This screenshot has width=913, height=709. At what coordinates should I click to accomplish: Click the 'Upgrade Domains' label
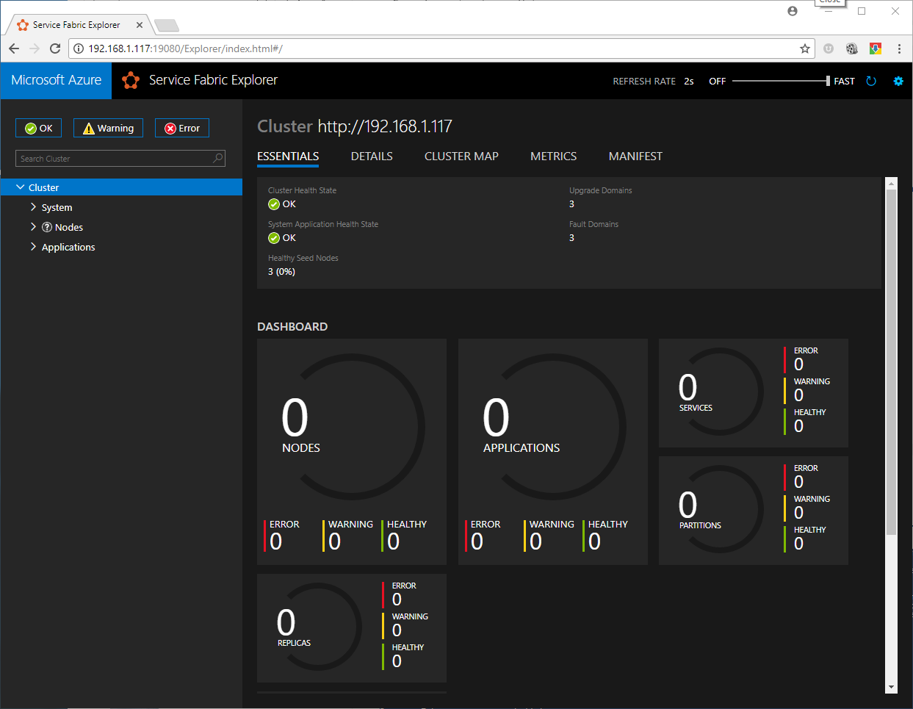(600, 190)
